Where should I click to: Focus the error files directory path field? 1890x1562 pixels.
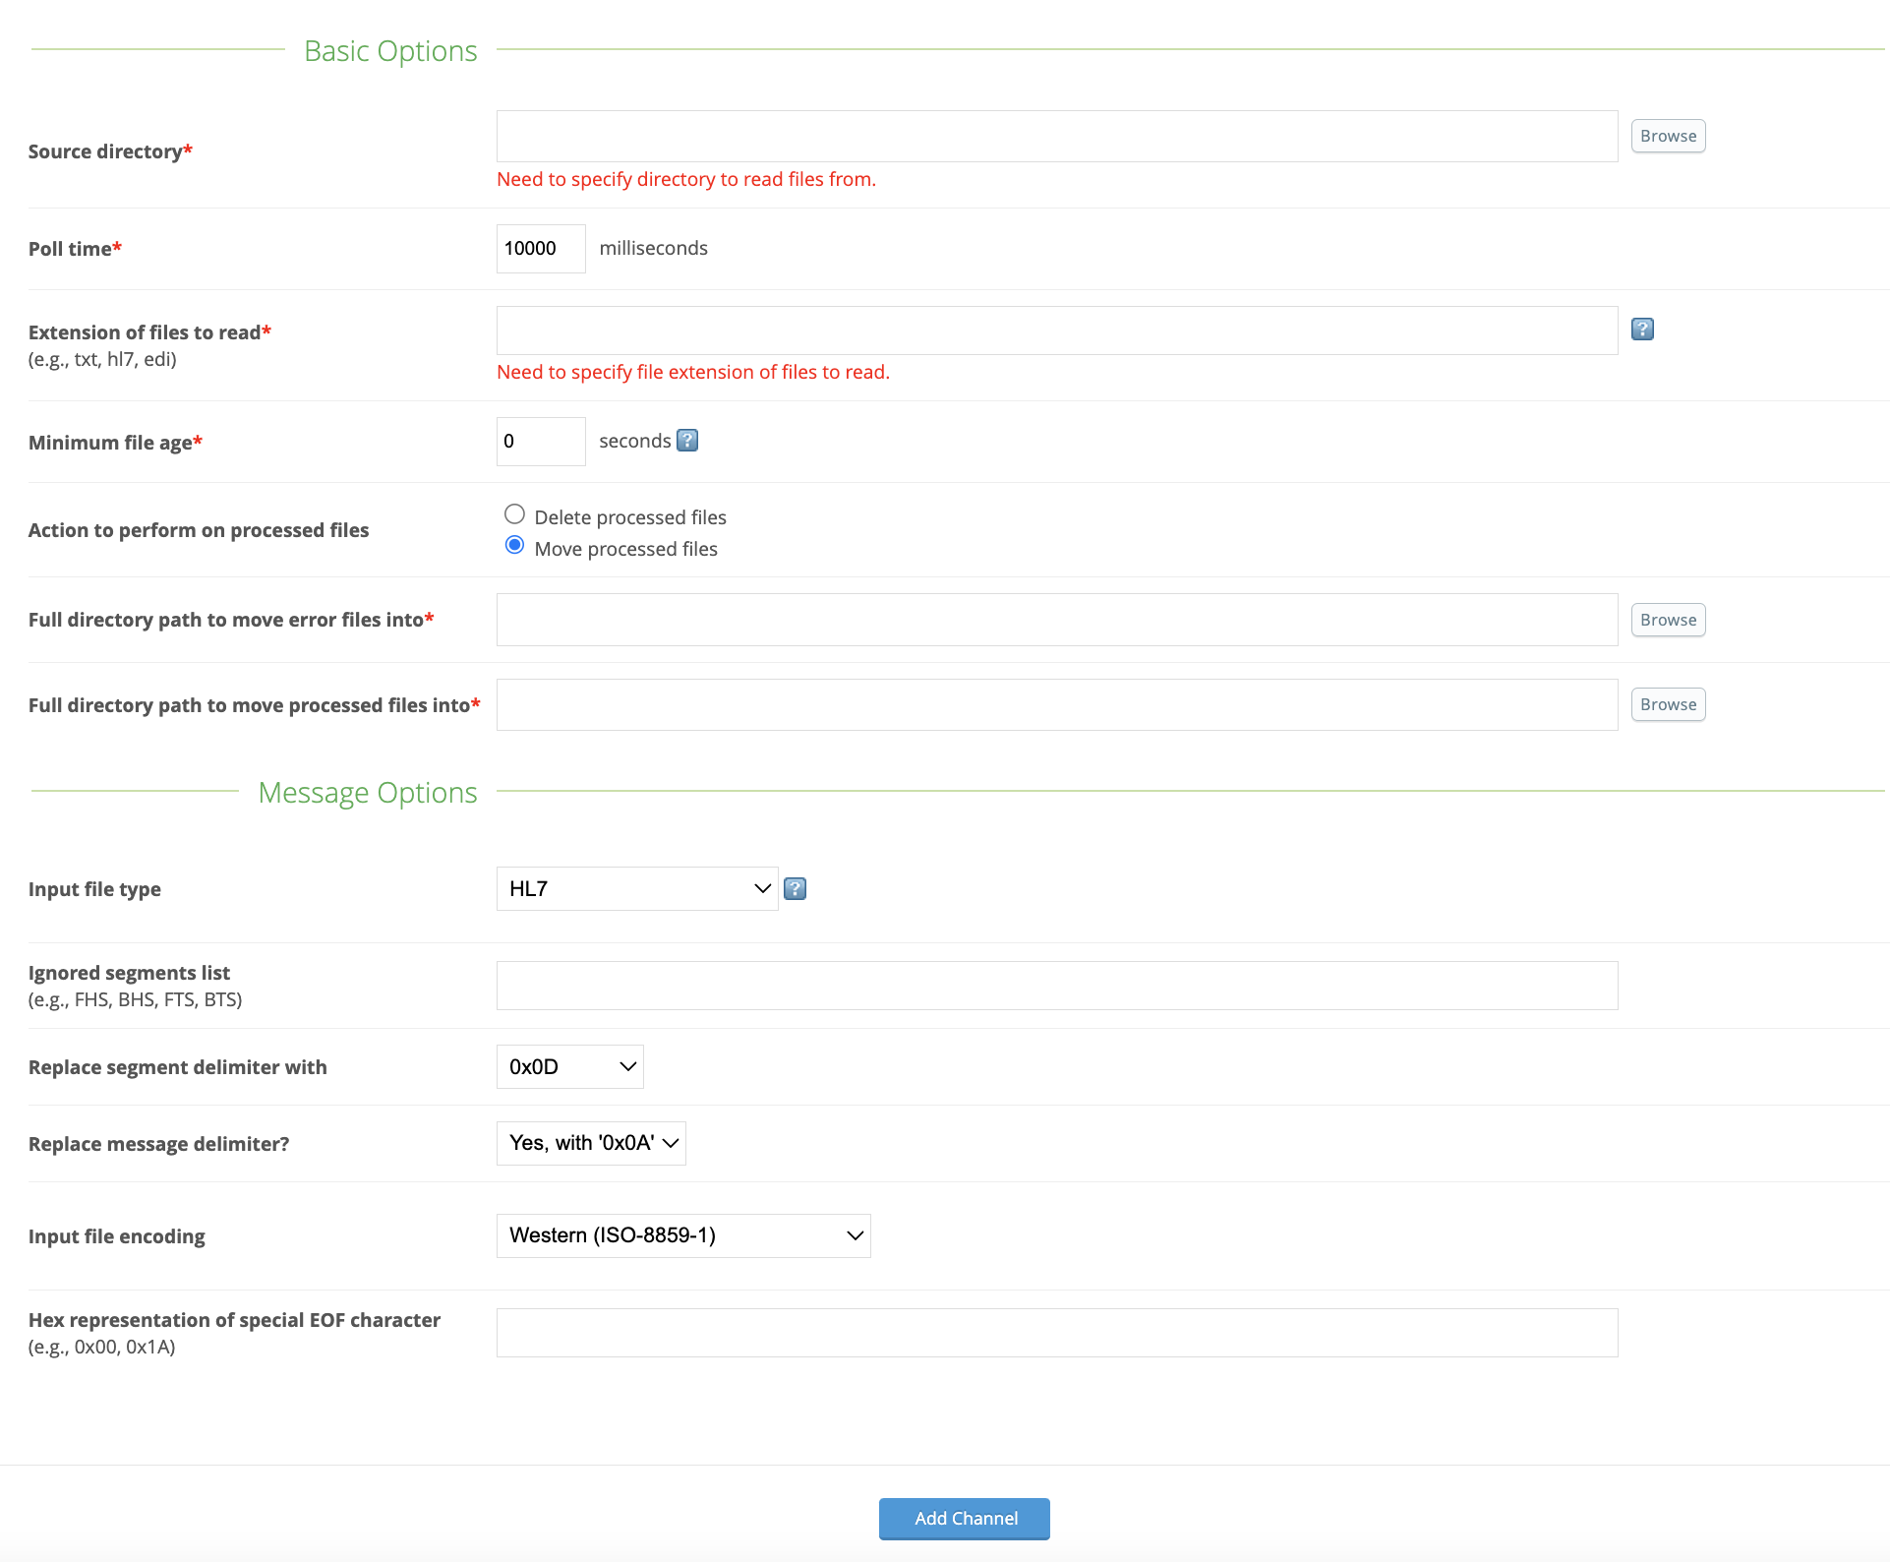1056,620
